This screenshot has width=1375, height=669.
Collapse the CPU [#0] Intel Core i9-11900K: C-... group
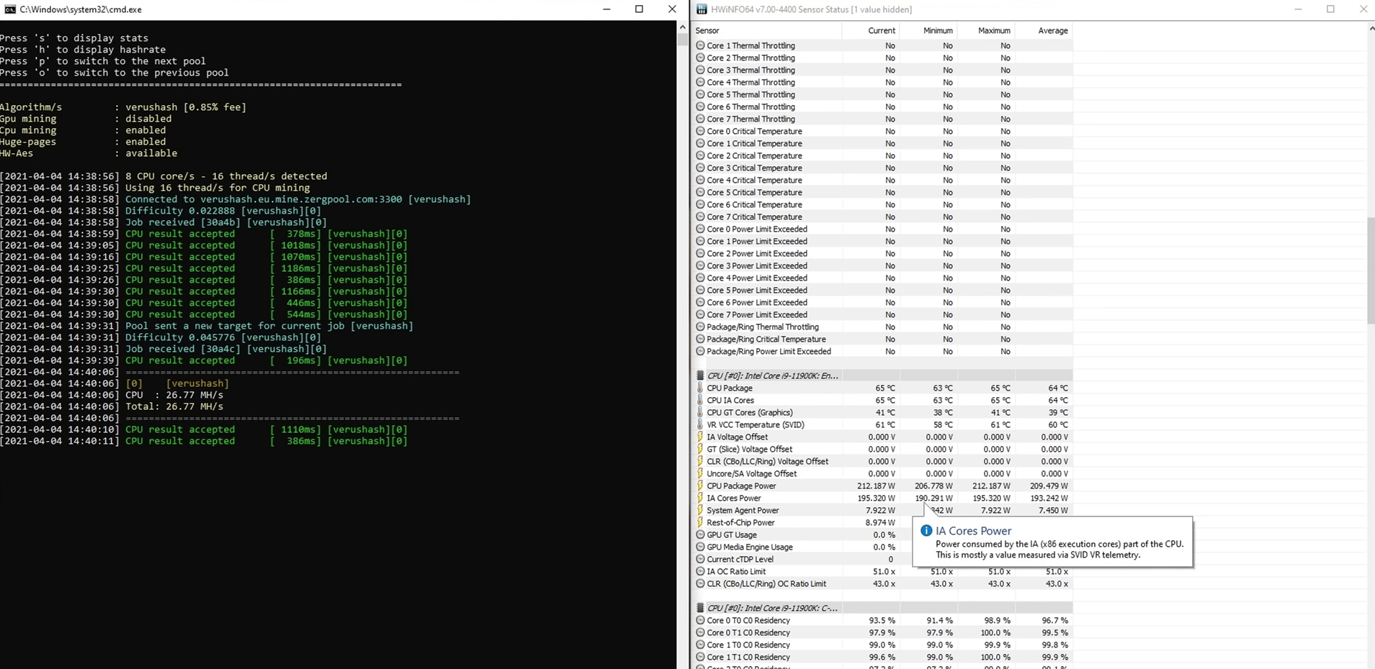(772, 608)
